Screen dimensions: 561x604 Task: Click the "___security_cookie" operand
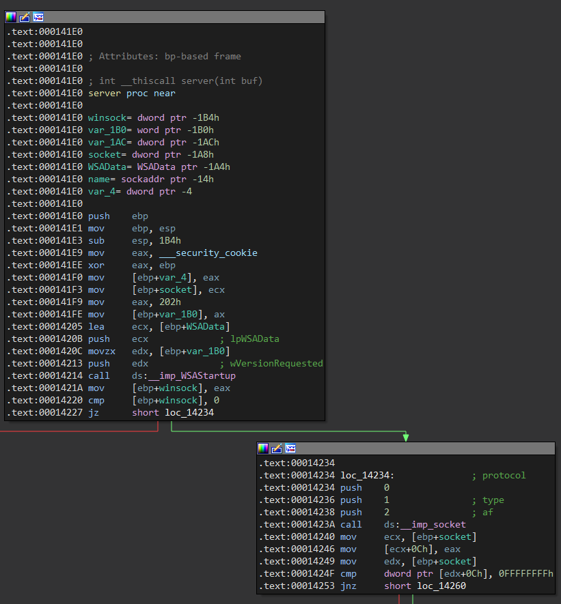coord(208,253)
